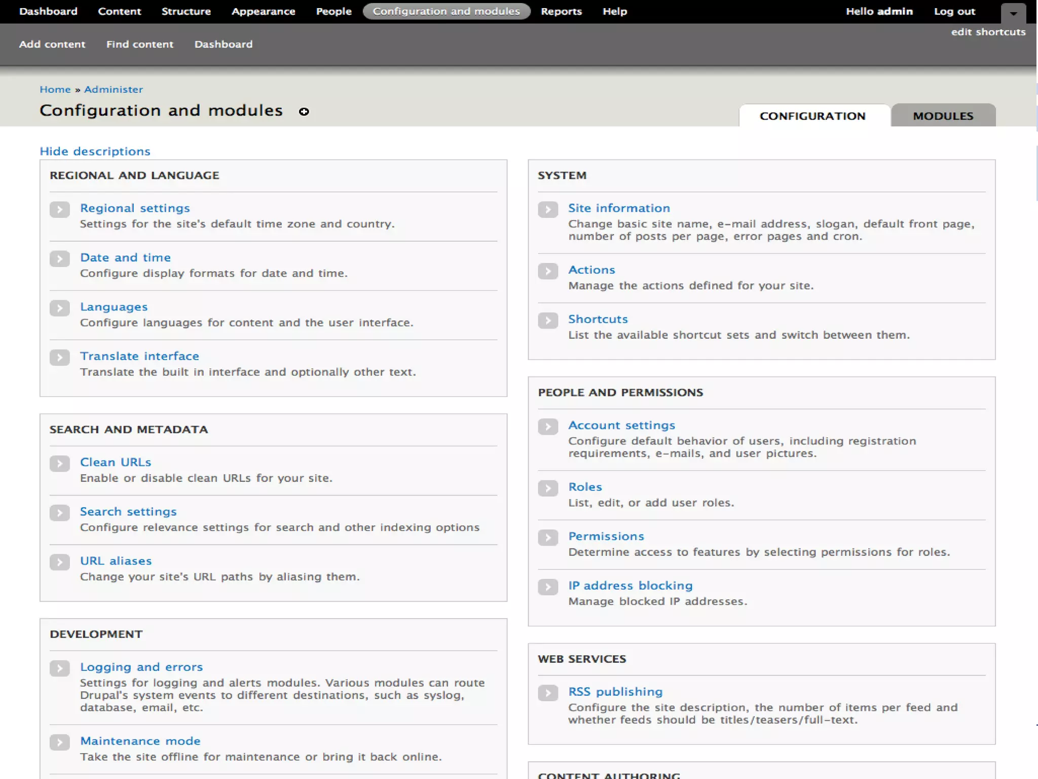Click the edit shortcuts link
The height and width of the screenshot is (779, 1038).
[x=988, y=32]
